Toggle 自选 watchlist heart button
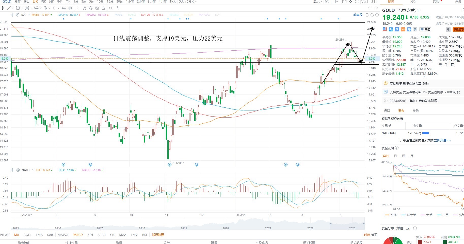This screenshot has width=464, height=244. click(x=425, y=29)
